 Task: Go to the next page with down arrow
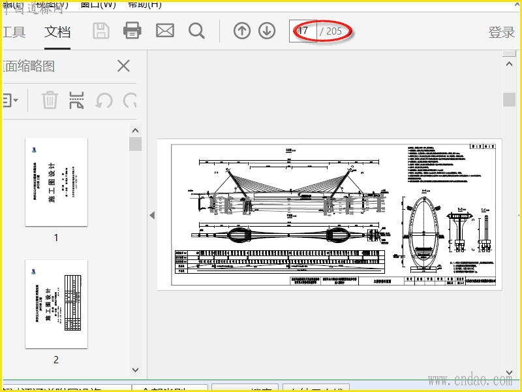pyautogui.click(x=267, y=31)
